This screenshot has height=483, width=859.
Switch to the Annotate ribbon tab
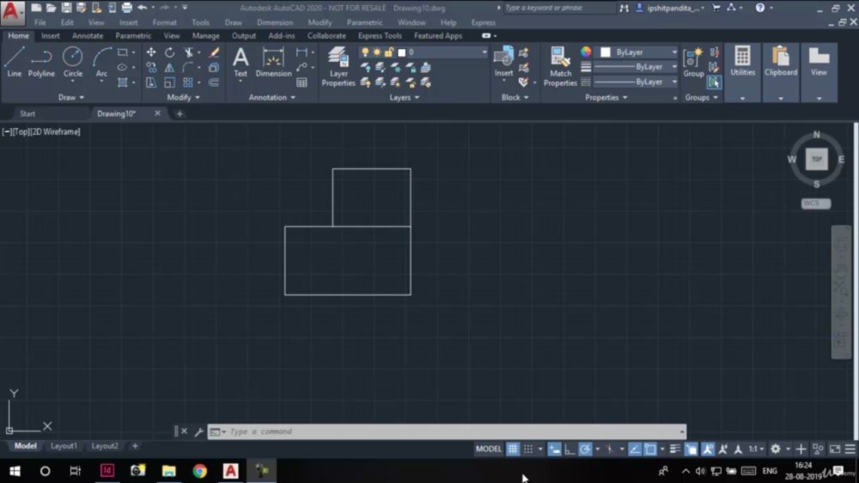[x=88, y=35]
